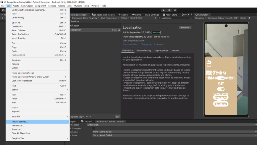Switch to Build Settings tab
Viewport: 257px width, 145px height.
pos(152,15)
